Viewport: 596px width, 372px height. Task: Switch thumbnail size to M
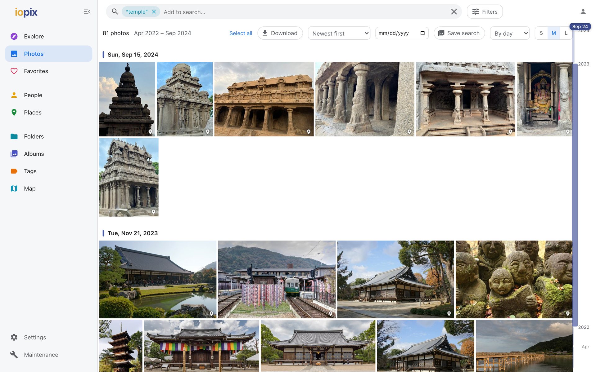click(553, 33)
